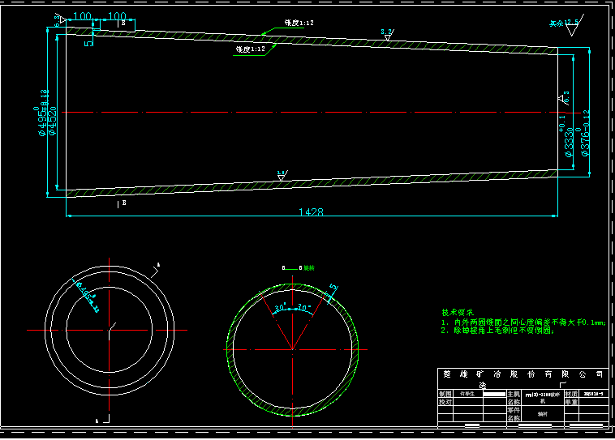Pick the roughness symbol on the bottom wall
Image resolution: width=615 pixels, height=440 pixels.
coord(282,174)
